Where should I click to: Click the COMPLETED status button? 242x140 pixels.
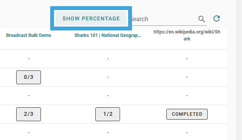click(187, 114)
